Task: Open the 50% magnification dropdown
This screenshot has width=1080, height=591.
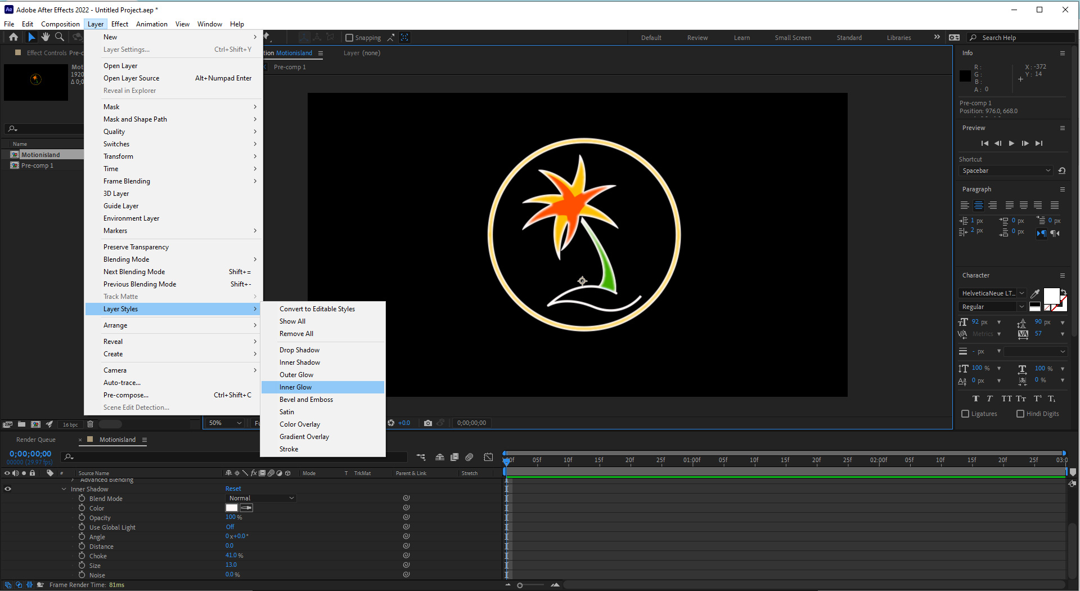Action: 224,423
